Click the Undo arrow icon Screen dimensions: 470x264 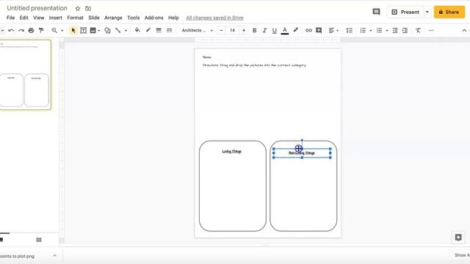[x=11, y=31]
